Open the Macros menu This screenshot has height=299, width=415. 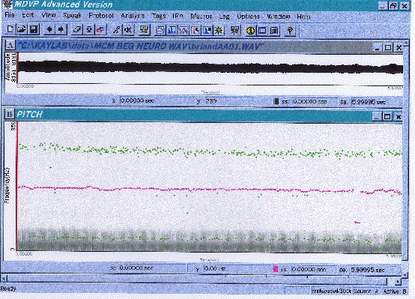pos(202,16)
